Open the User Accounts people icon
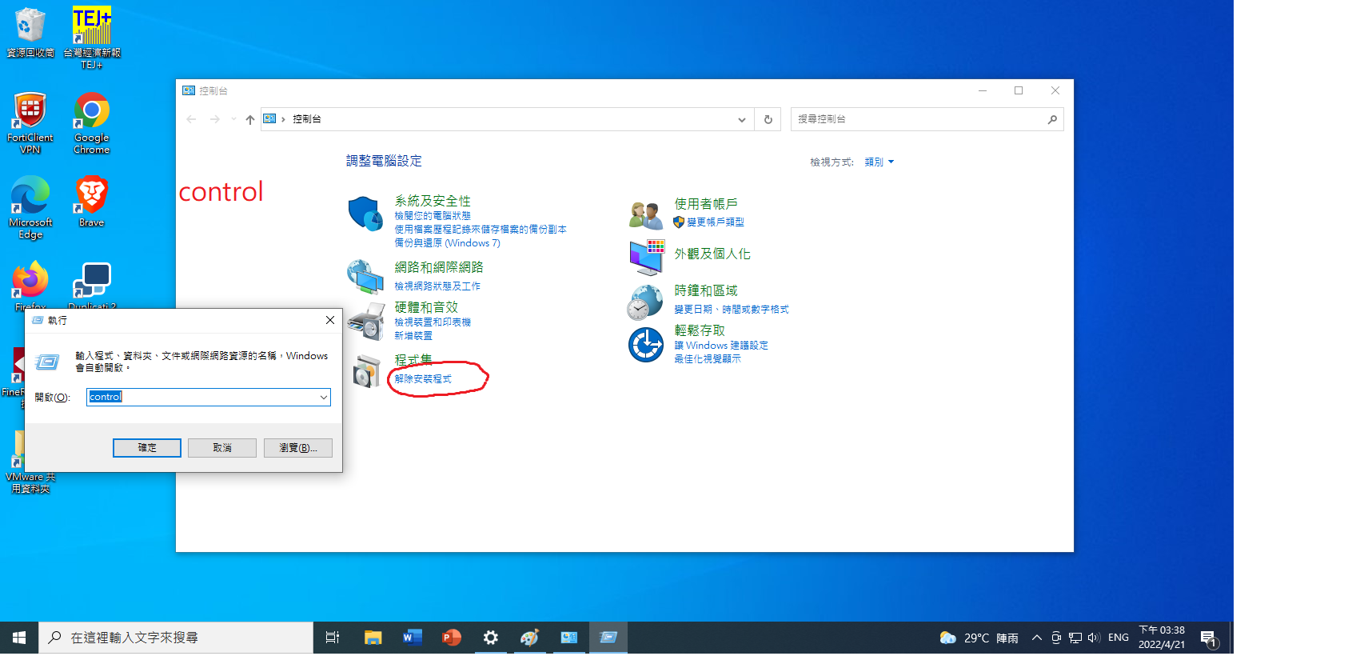This screenshot has width=1372, height=672. coord(646,215)
